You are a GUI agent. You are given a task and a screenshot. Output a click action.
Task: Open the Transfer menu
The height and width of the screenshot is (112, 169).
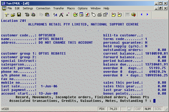[x=59, y=8]
